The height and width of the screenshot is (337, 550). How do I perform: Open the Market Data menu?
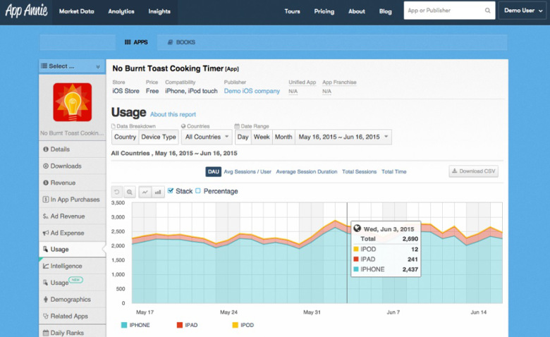click(76, 11)
